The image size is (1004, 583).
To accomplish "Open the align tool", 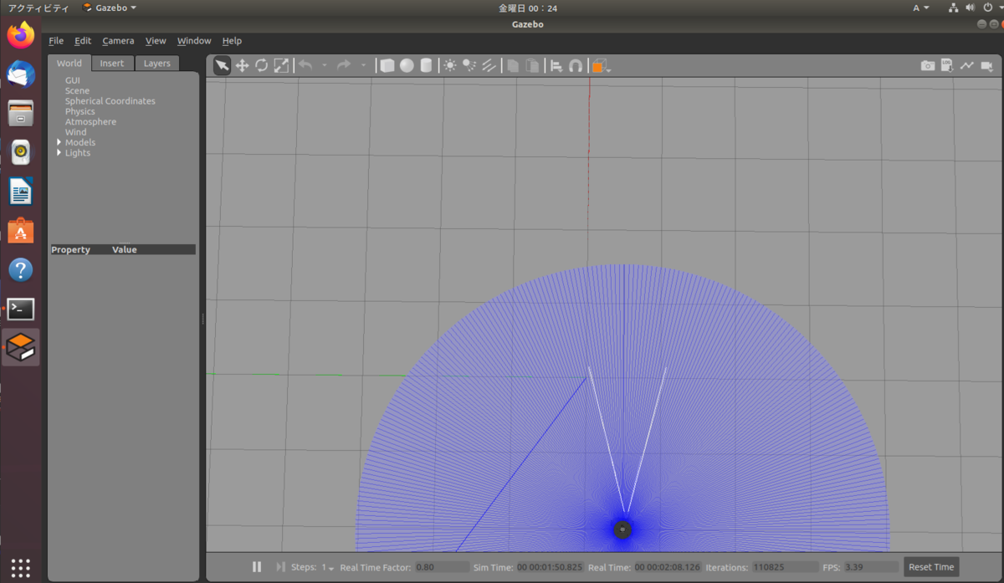I will 556,65.
